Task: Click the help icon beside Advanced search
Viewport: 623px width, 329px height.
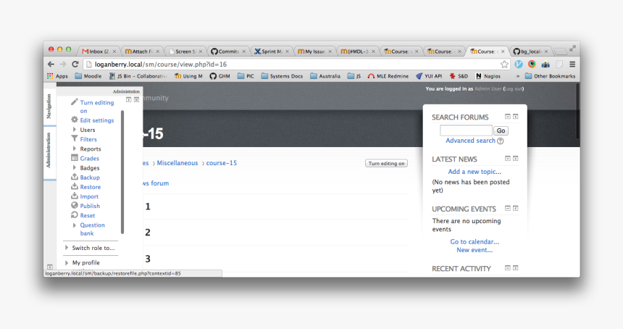Action: coord(501,141)
